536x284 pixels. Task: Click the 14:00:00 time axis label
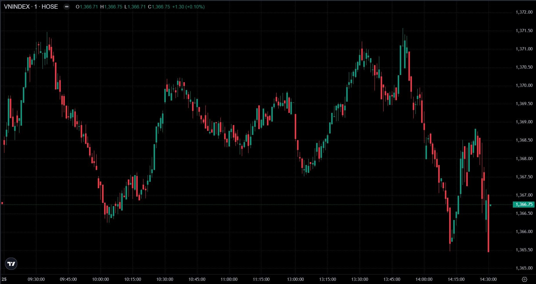pyautogui.click(x=424, y=279)
